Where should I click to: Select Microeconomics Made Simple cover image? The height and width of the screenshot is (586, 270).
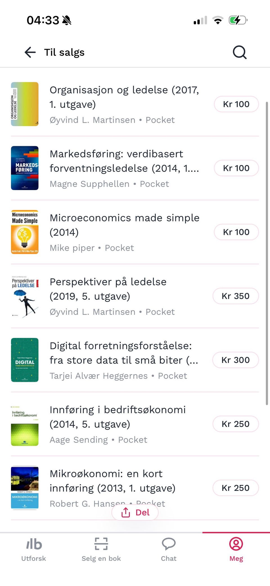[25, 232]
